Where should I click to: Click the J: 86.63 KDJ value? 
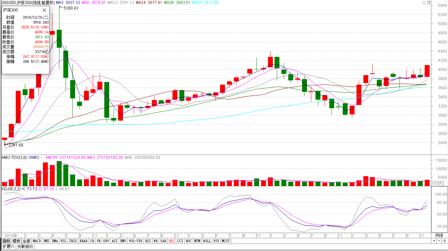click(63, 189)
